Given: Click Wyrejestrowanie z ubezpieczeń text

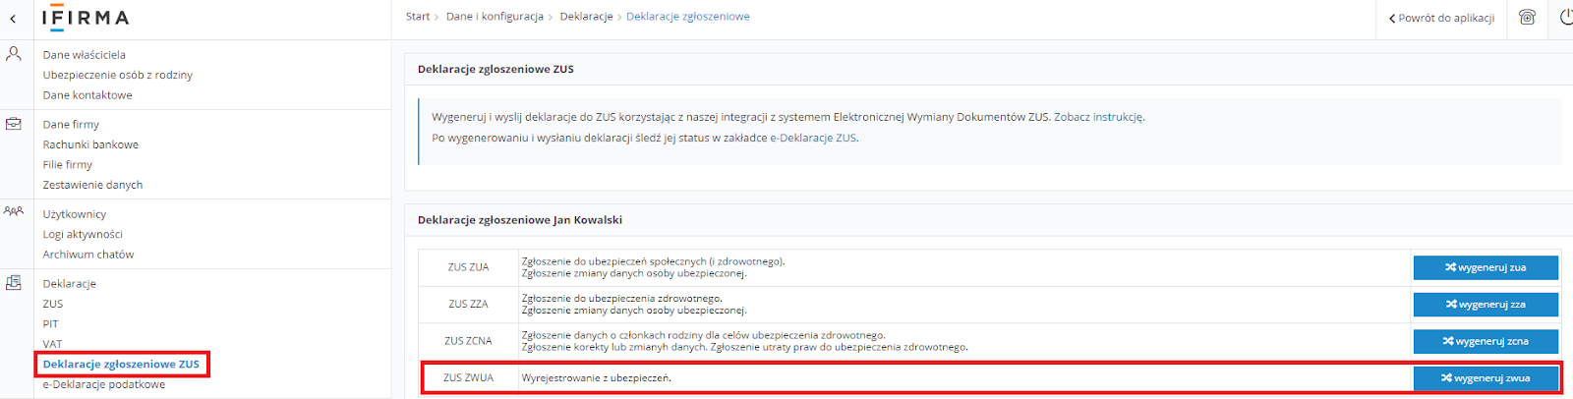Looking at the screenshot, I should pos(596,378).
